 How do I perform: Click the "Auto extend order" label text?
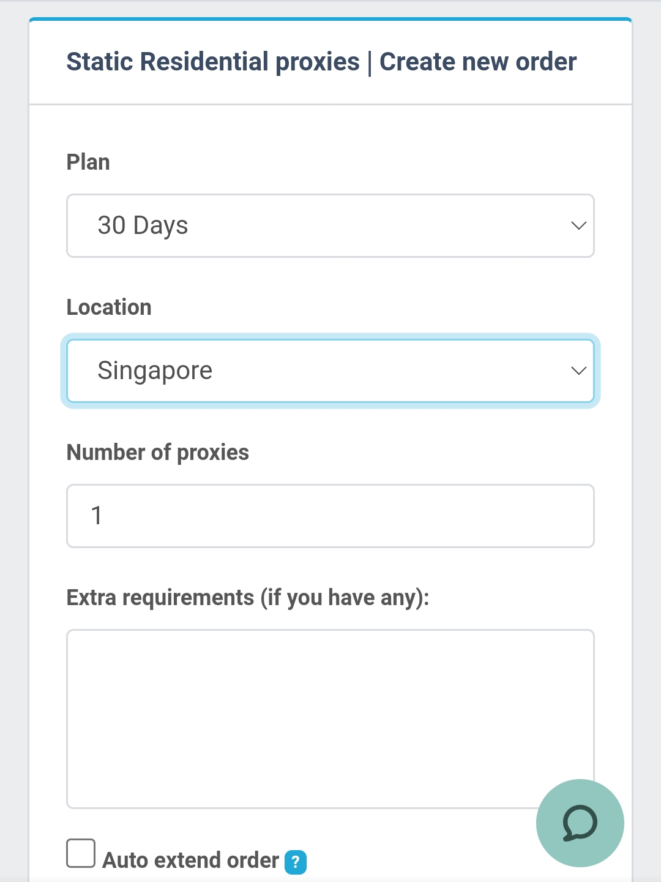click(190, 861)
